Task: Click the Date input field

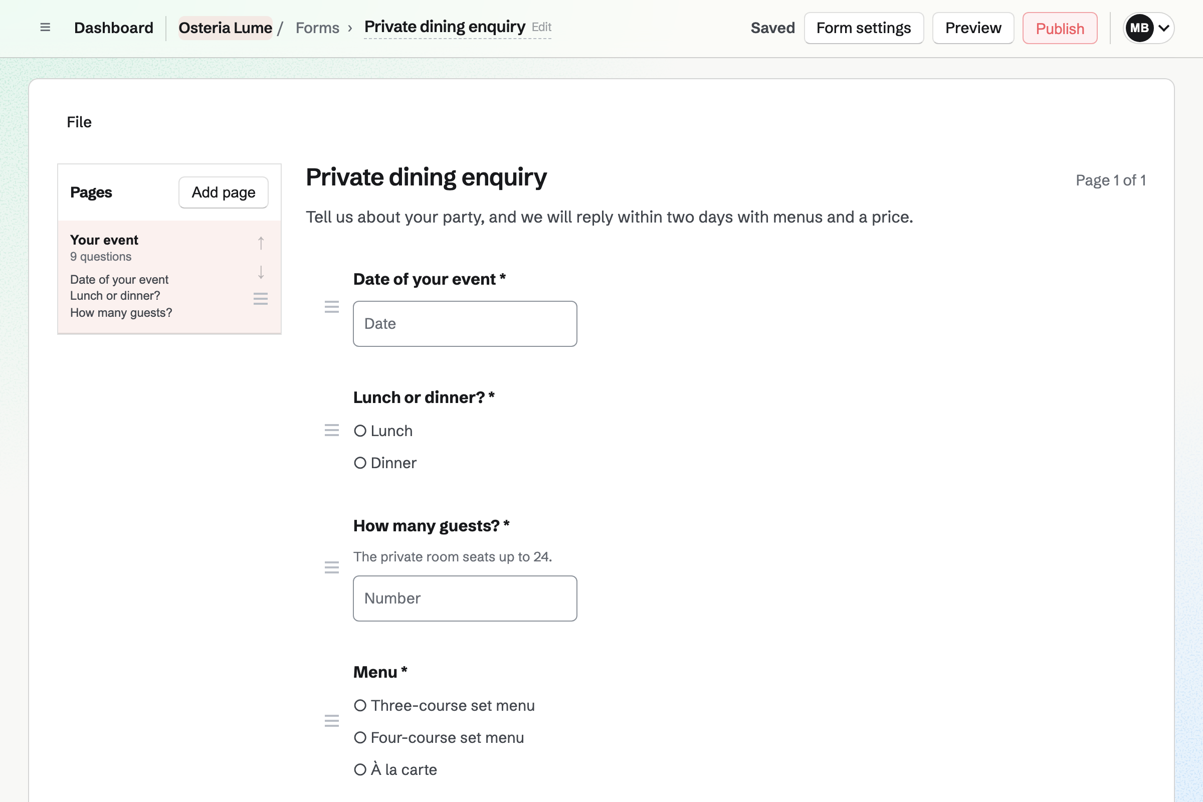Action: (x=465, y=324)
